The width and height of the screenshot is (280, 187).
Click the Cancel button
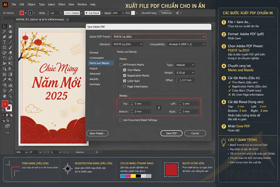tap(195, 133)
